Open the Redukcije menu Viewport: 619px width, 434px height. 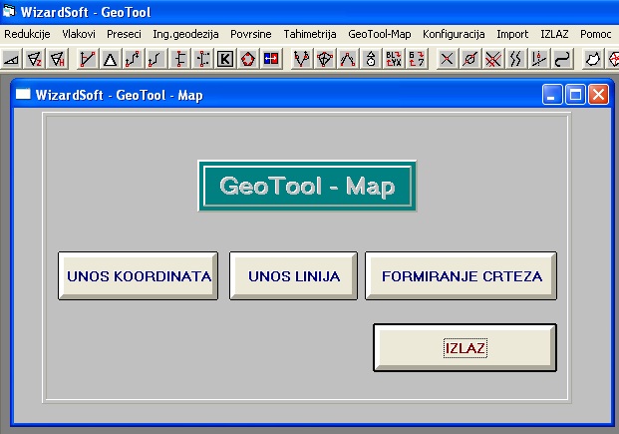coord(27,34)
